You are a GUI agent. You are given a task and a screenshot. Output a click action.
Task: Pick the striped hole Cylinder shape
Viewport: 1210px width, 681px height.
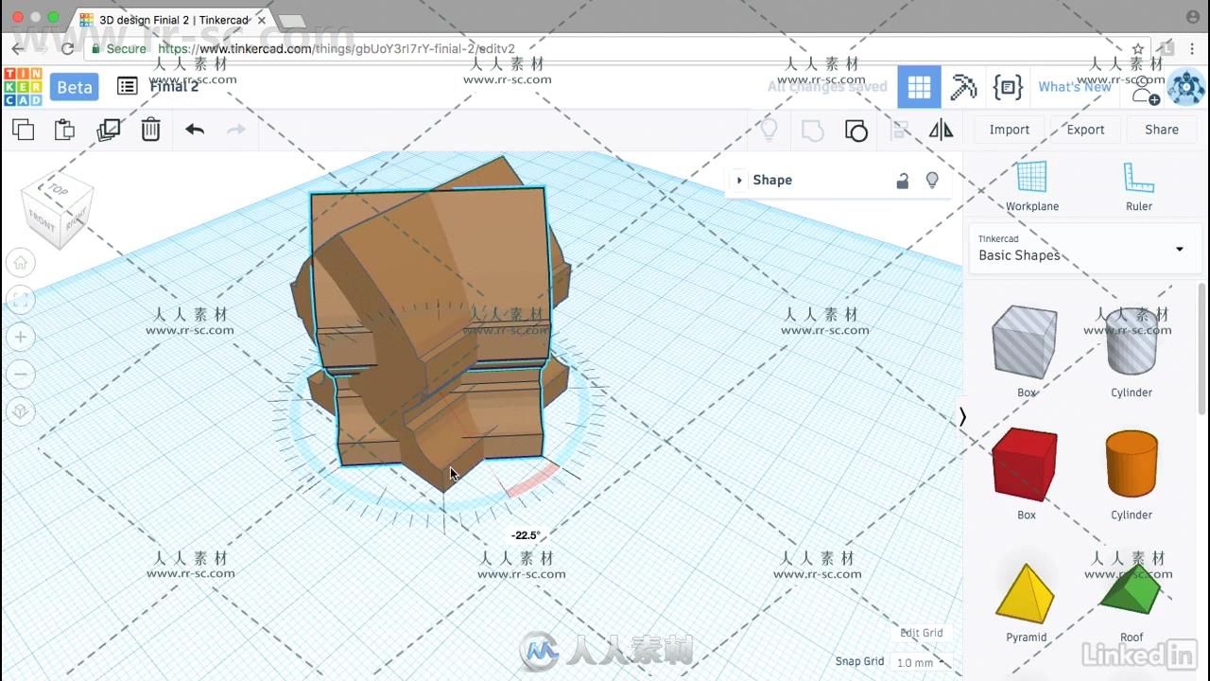coord(1132,341)
